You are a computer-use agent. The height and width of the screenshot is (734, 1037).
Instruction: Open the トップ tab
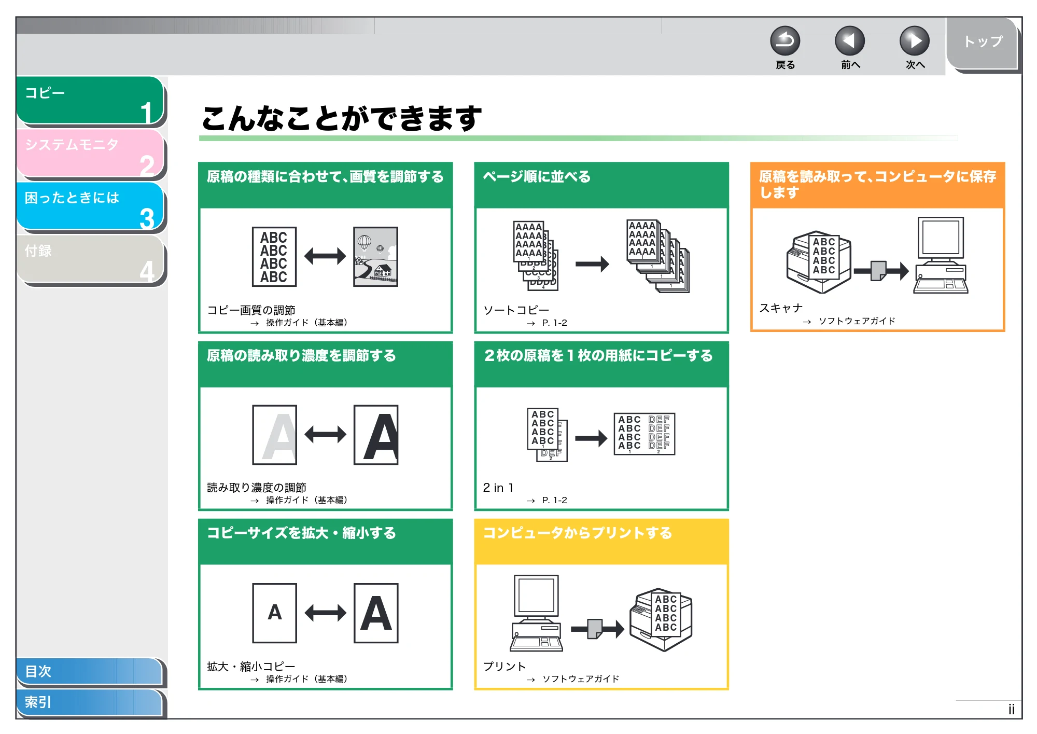pyautogui.click(x=982, y=43)
